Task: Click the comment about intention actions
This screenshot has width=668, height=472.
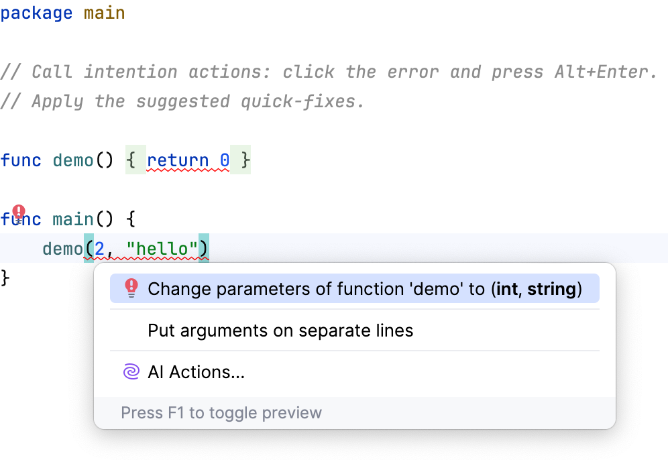Action: point(329,72)
